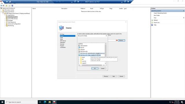Expand the Advanced Configuration node
The width and height of the screenshot is (185, 104).
(5, 24)
